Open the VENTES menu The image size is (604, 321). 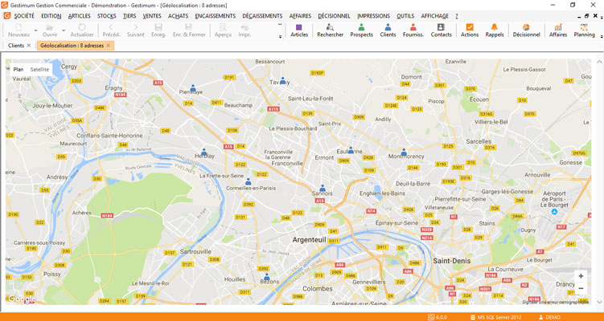(152, 16)
